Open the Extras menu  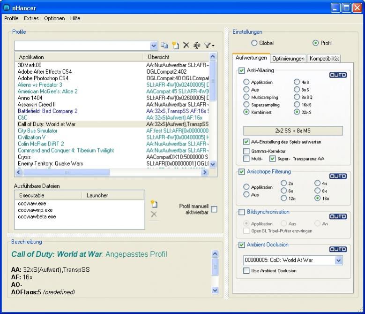(31, 18)
